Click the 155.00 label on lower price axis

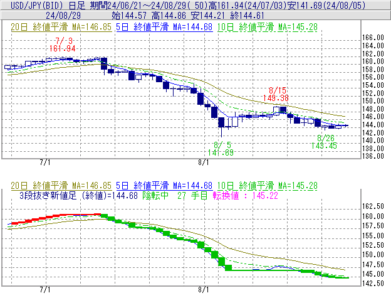click(373, 235)
